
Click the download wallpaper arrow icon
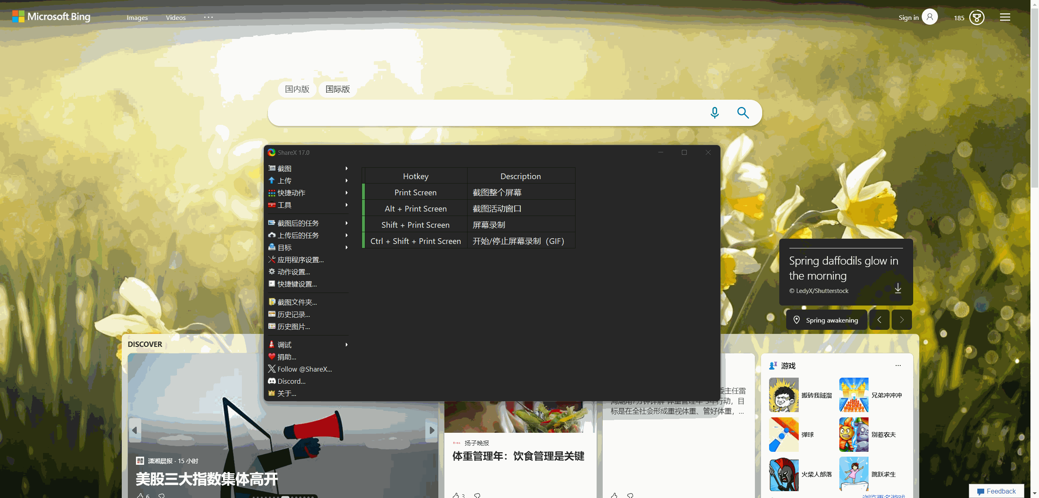click(x=898, y=288)
